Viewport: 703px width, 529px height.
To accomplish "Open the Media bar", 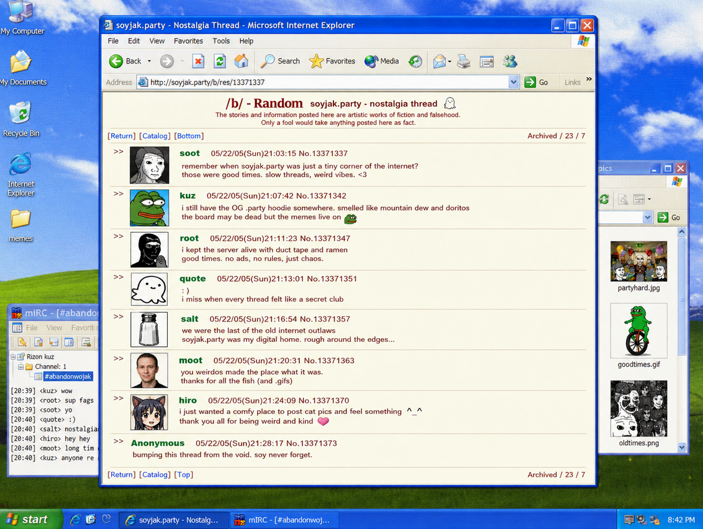I will (x=381, y=61).
